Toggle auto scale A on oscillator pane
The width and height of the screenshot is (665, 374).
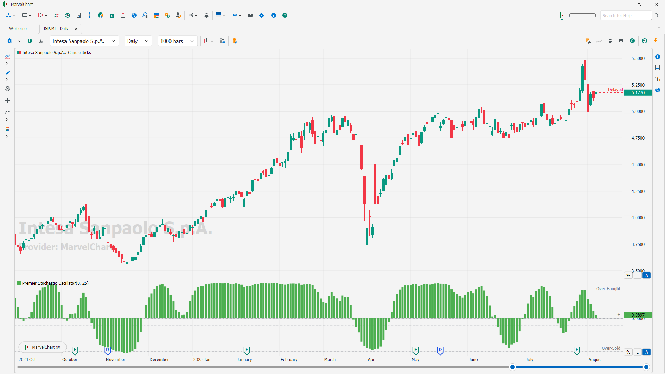647,352
